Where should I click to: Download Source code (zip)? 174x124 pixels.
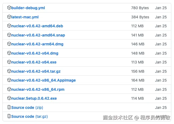click(27, 108)
